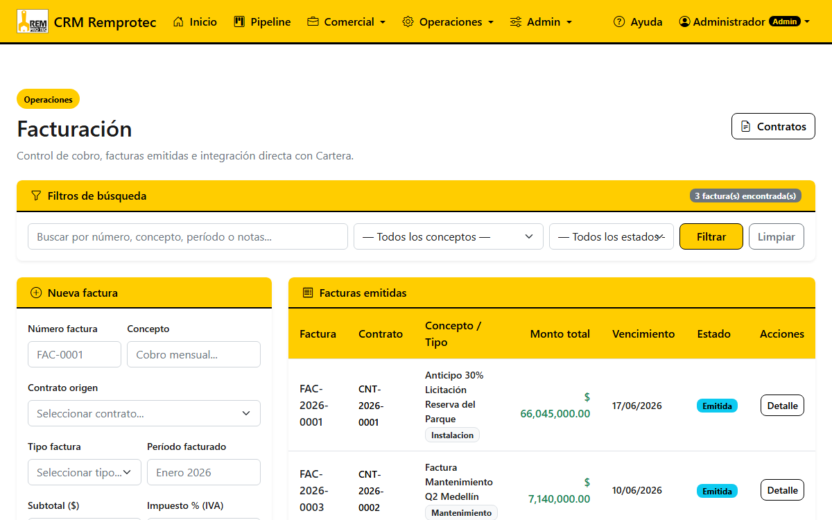Screen dimensions: 832x520
Task: Open Detalle for invoice FAC-2026-0001
Action: tap(782, 406)
